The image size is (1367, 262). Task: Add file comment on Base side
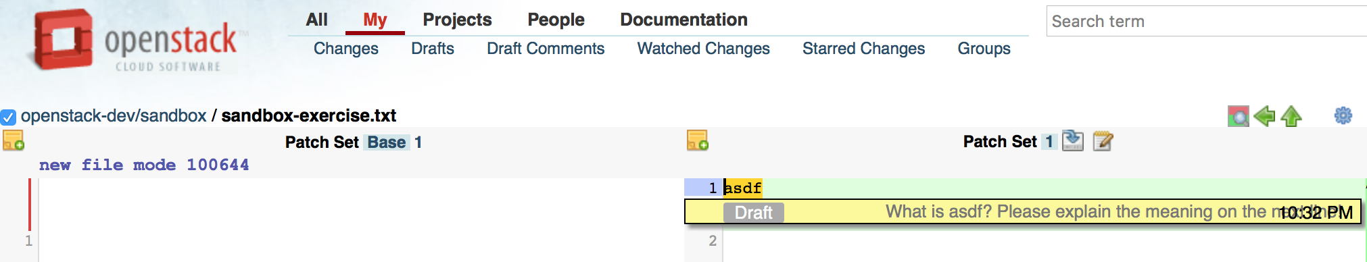(14, 140)
